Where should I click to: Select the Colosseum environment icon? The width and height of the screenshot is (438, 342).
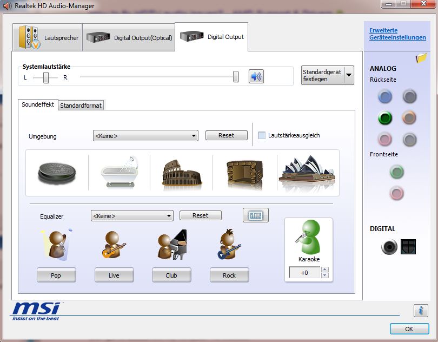pyautogui.click(x=182, y=173)
